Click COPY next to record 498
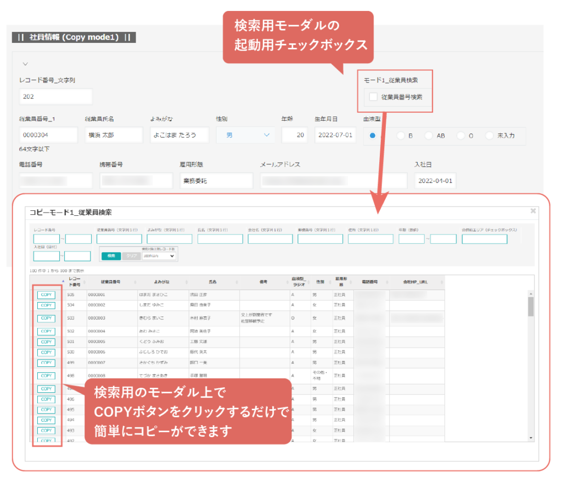The image size is (562, 485). [46, 376]
